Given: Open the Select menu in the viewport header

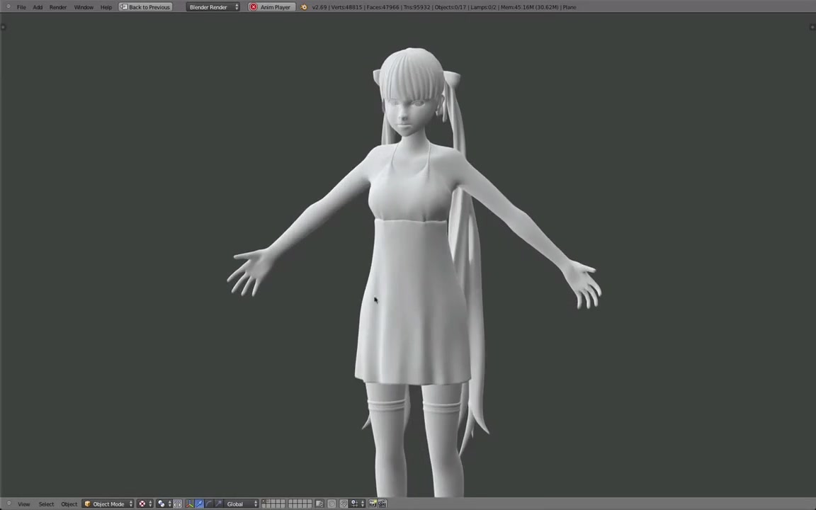Looking at the screenshot, I should 46,504.
